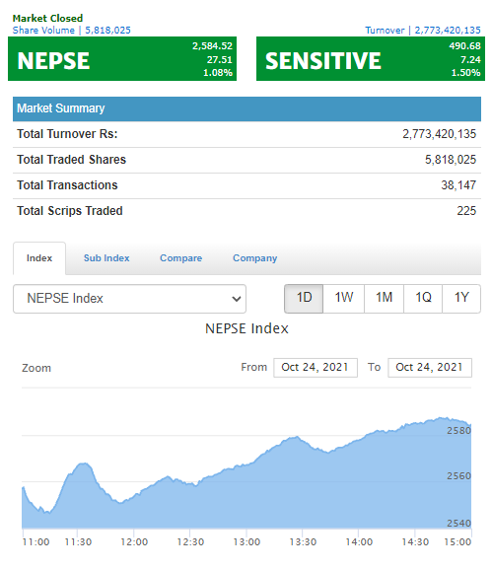The width and height of the screenshot is (492, 569).
Task: Click the NEPSE Index chart title
Action: click(246, 328)
